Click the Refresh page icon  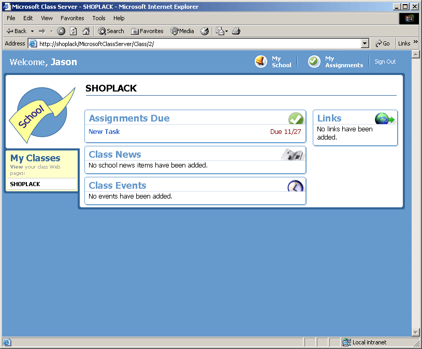(x=73, y=31)
